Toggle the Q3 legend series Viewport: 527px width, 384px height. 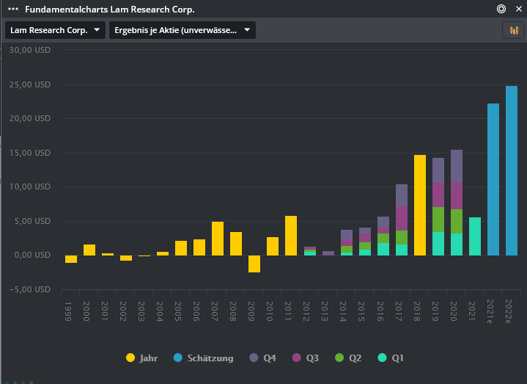coord(306,358)
